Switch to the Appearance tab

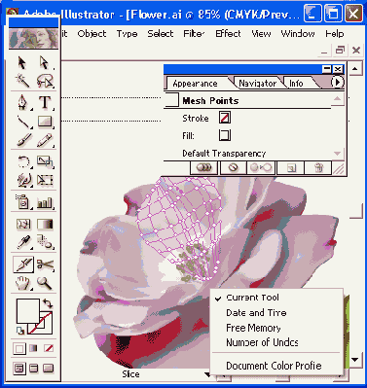coord(195,84)
